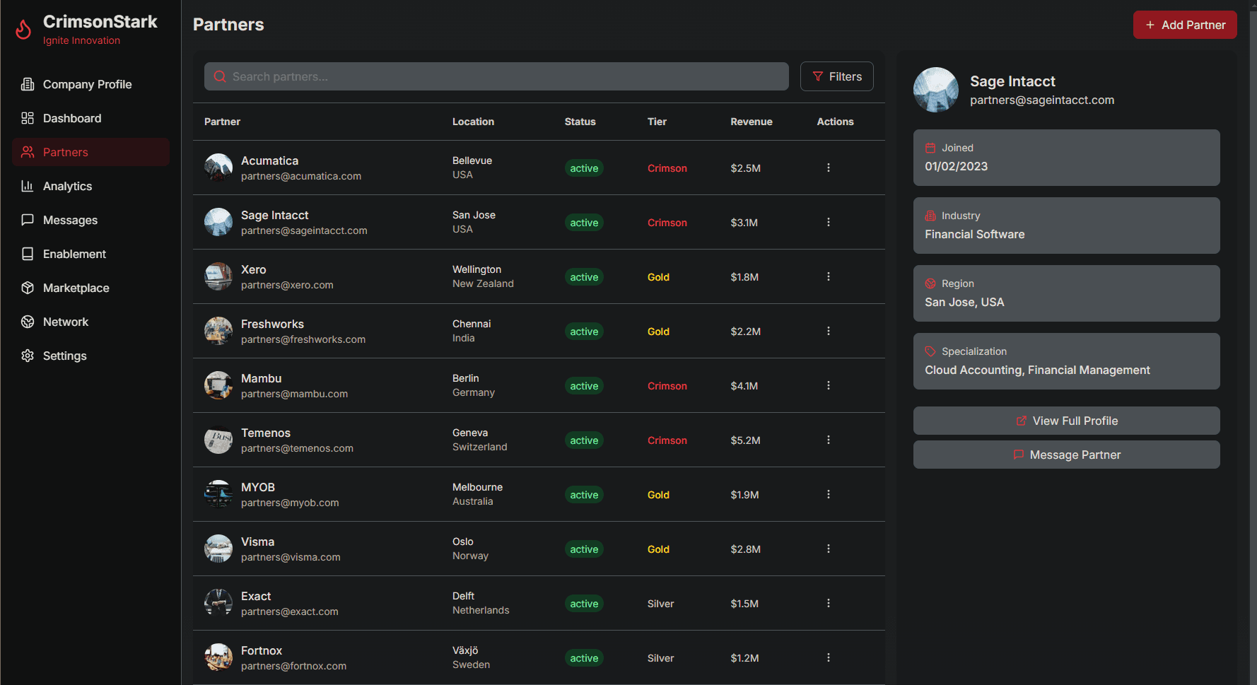Open Settings from the sidebar
This screenshot has height=685, width=1257.
90,356
